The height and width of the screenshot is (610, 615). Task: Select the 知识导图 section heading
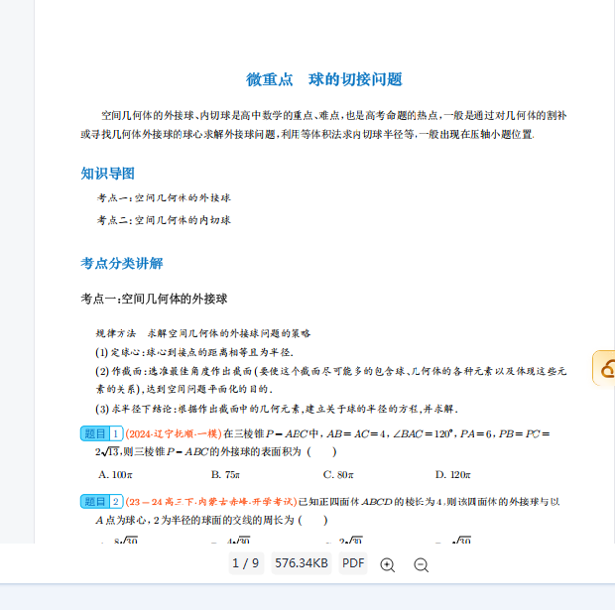(x=107, y=174)
